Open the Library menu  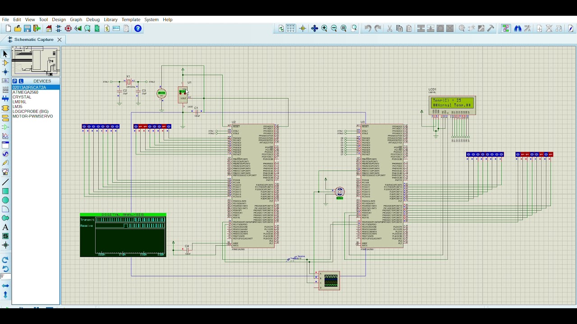click(110, 19)
